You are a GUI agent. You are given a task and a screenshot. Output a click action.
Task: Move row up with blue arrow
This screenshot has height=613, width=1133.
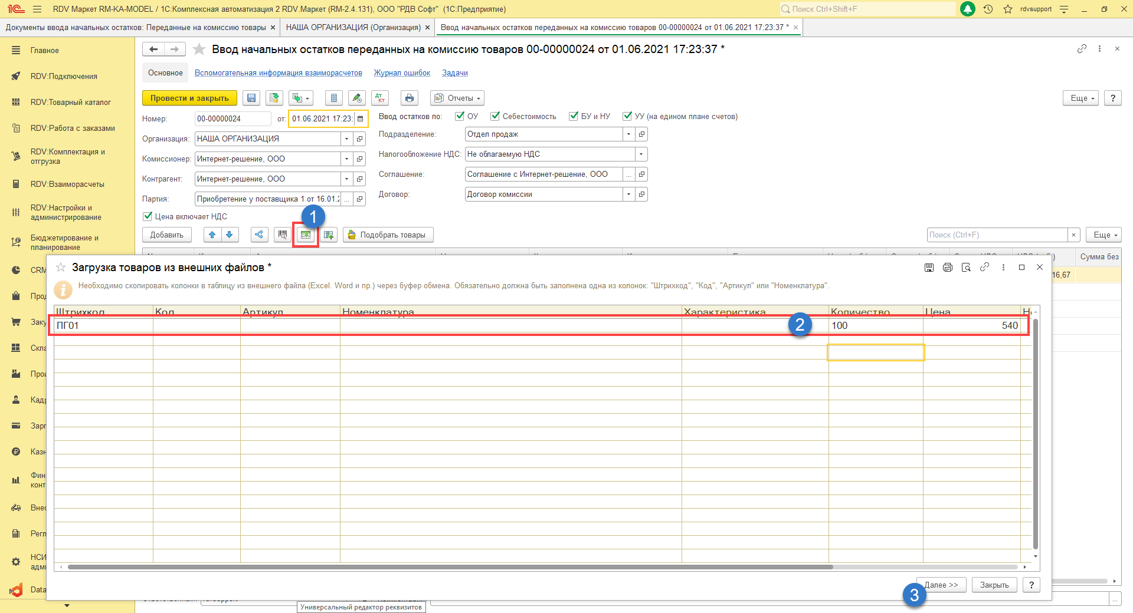[212, 235]
